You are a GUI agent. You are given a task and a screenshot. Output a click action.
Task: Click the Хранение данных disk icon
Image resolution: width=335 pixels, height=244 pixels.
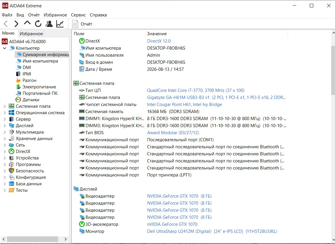pos(11,139)
